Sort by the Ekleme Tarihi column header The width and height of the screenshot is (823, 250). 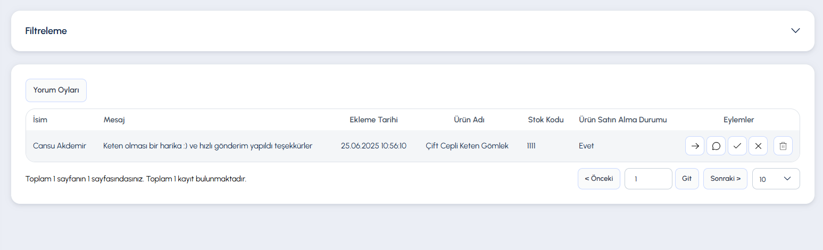[373, 120]
